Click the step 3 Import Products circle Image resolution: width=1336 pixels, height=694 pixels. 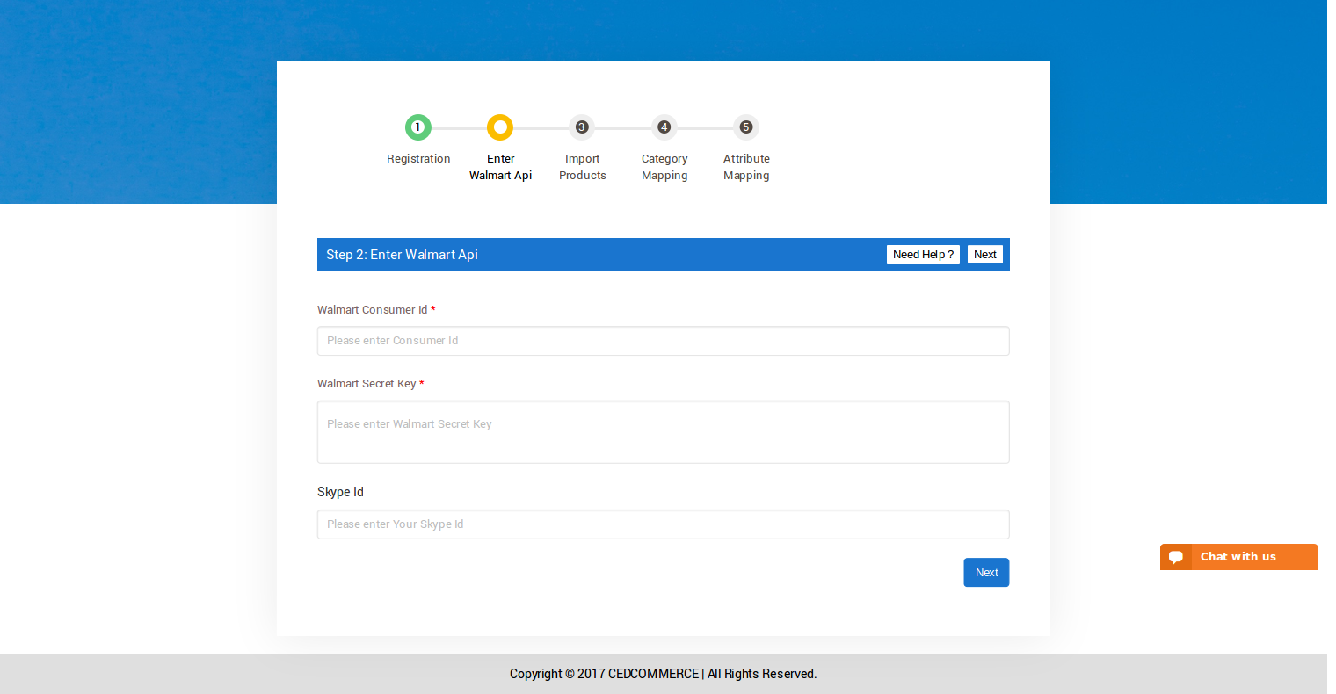[582, 127]
